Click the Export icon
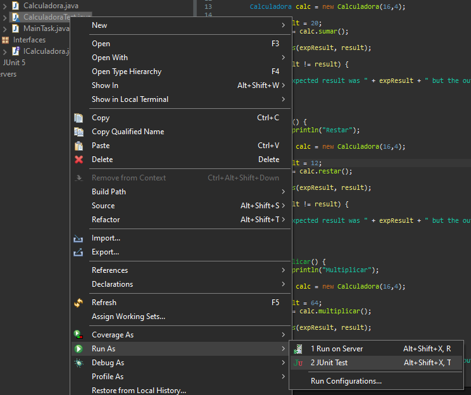The height and width of the screenshot is (395, 471). point(78,253)
